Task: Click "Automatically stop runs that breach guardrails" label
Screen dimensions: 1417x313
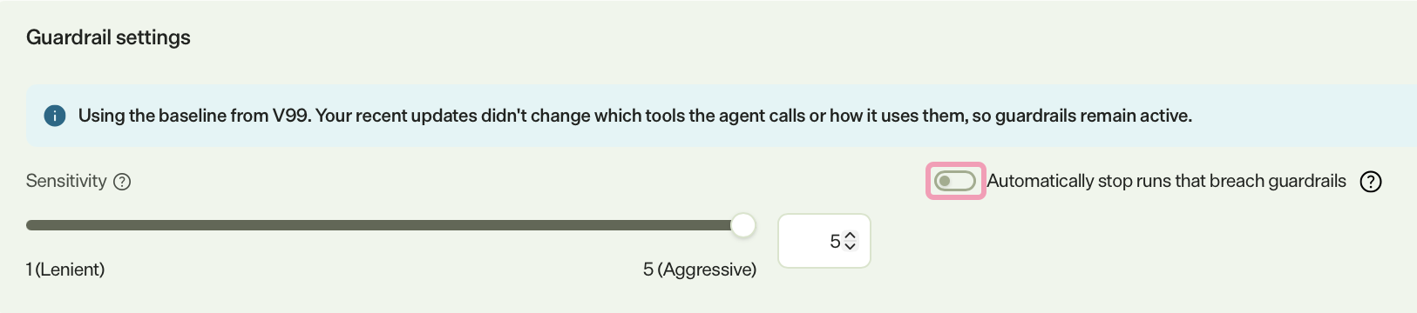Action: tap(1166, 181)
